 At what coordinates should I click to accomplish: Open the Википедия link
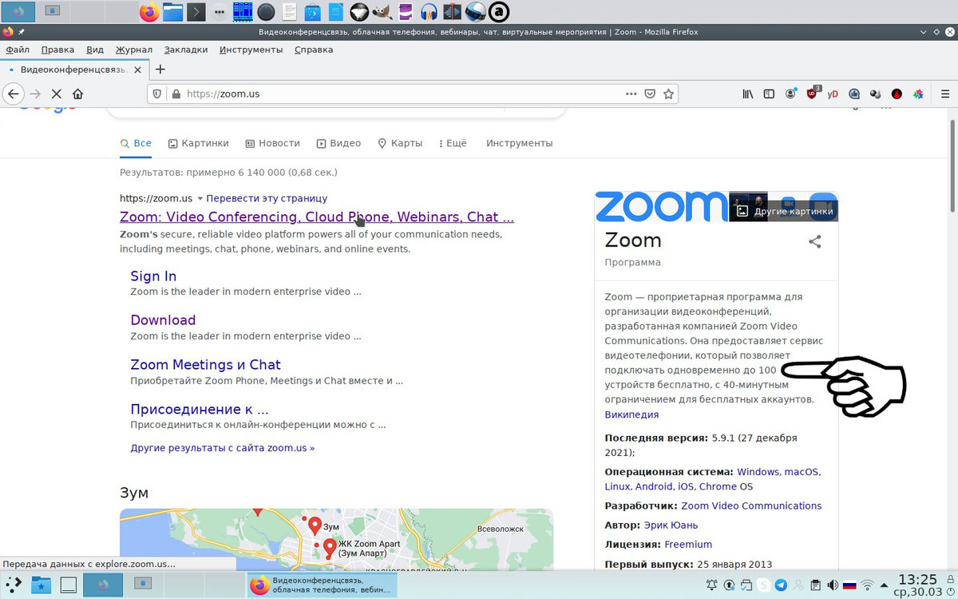631,415
